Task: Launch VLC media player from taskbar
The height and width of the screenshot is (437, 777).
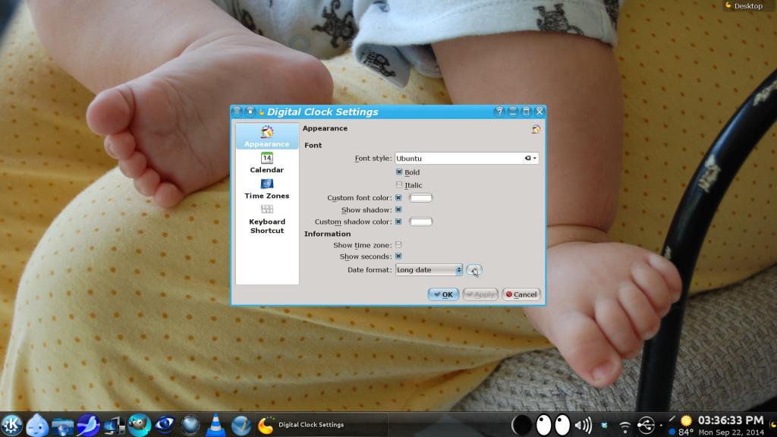Action: pos(216,425)
